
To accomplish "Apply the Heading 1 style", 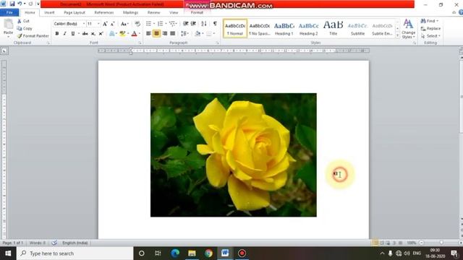I will point(284,29).
